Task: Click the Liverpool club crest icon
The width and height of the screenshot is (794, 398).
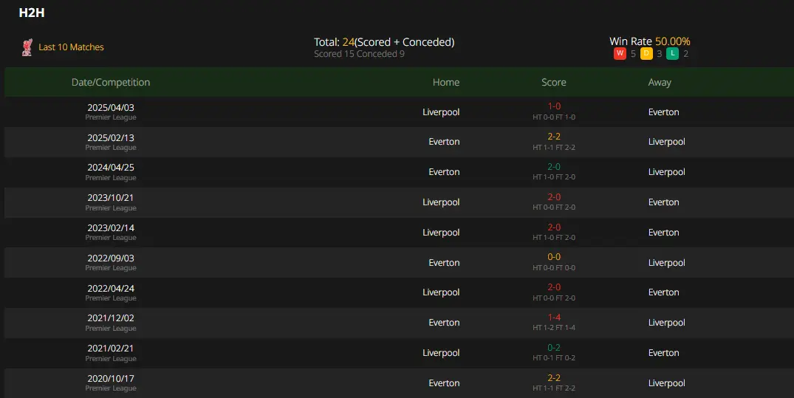Action: [27, 47]
